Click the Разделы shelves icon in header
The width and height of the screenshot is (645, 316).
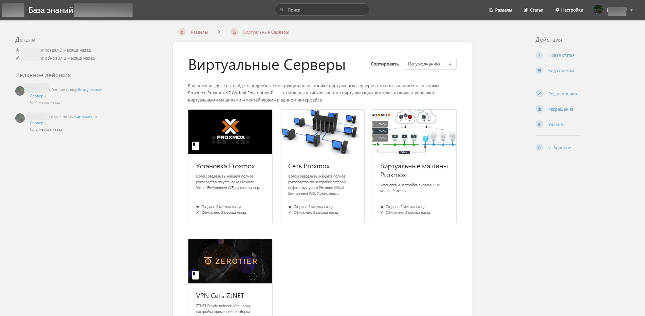pyautogui.click(x=491, y=10)
